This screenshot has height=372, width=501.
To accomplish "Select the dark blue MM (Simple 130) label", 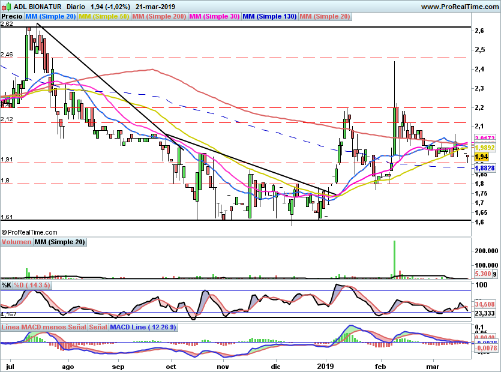I will pyautogui.click(x=269, y=16).
